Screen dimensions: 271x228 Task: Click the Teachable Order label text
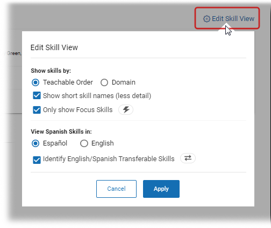pos(68,82)
